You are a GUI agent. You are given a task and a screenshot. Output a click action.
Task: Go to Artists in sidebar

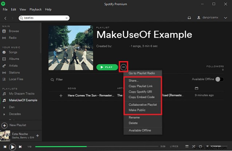pos(13,65)
